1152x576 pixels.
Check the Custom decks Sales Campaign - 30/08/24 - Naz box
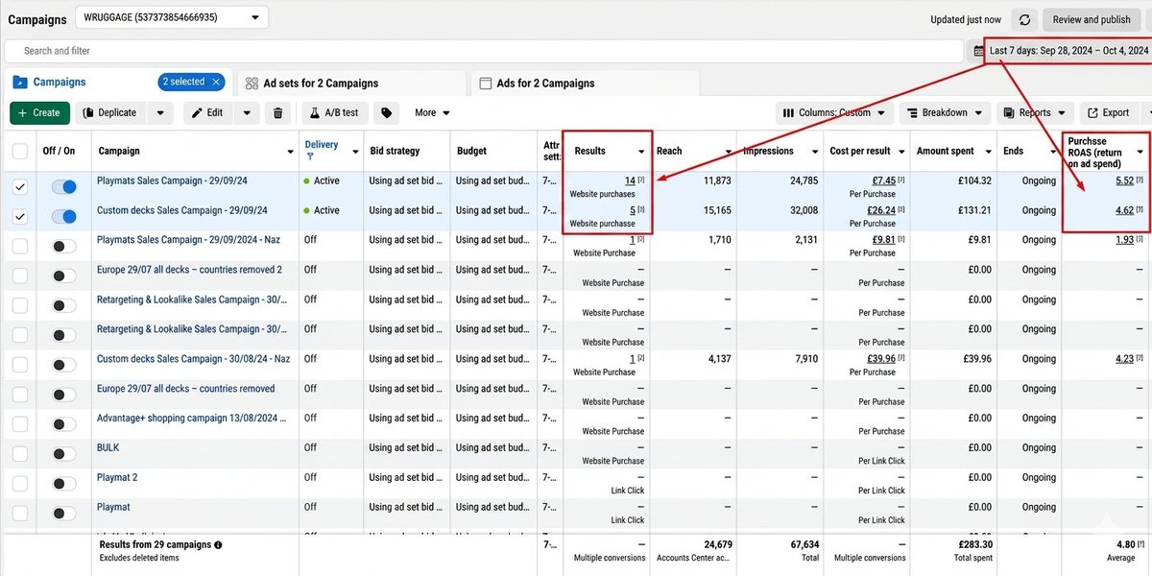(x=20, y=365)
